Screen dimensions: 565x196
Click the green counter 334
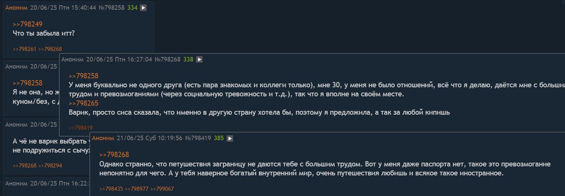132,8
